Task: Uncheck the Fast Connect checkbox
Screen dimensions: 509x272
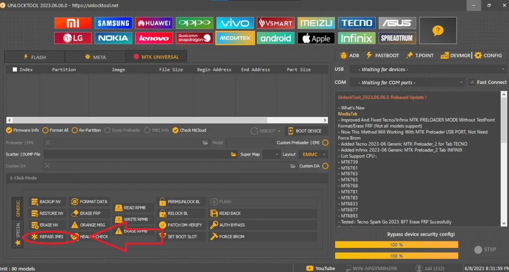Action: click(472, 82)
